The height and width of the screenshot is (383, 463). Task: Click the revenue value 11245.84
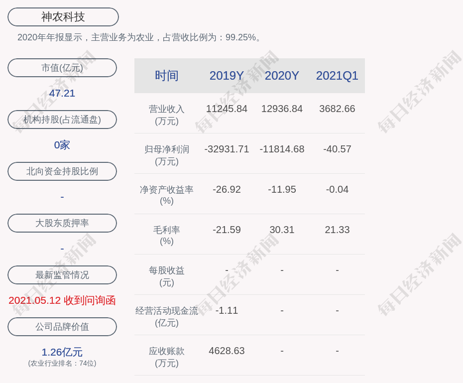pyautogui.click(x=227, y=109)
